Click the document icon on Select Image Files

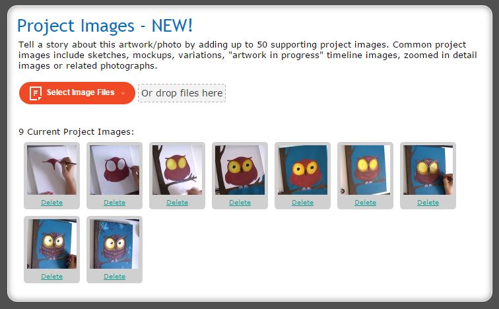[36, 93]
